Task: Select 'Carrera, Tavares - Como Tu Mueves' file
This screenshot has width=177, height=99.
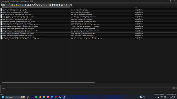Action: point(18,28)
